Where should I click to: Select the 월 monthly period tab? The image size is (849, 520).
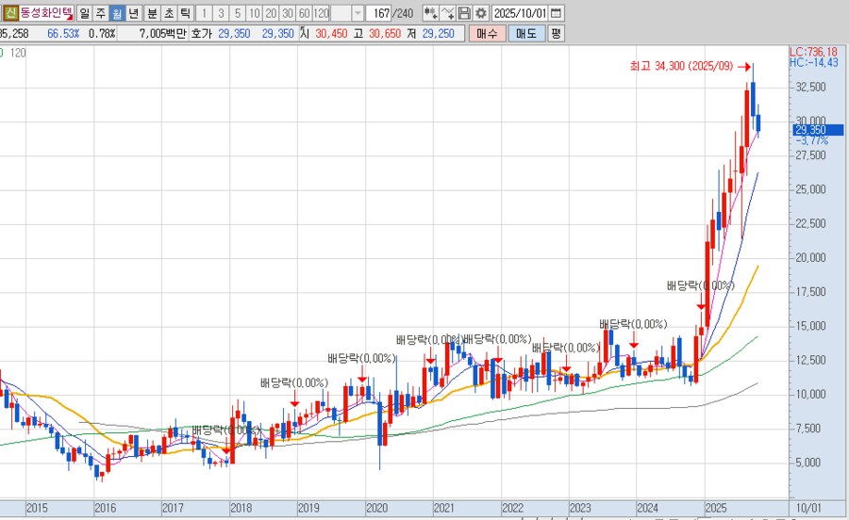(117, 14)
